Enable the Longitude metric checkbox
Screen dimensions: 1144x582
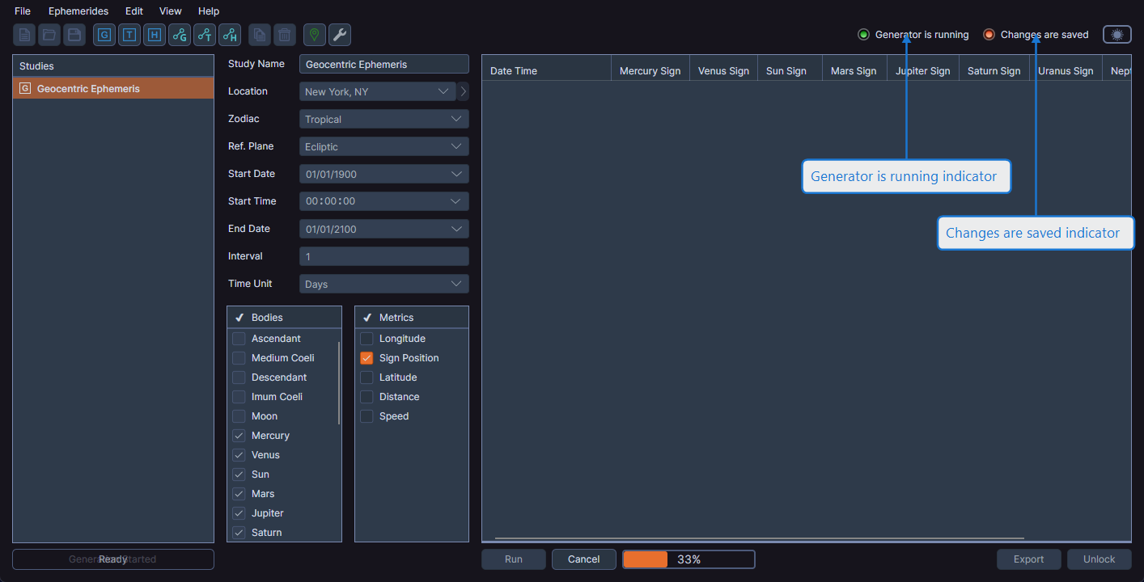click(366, 338)
